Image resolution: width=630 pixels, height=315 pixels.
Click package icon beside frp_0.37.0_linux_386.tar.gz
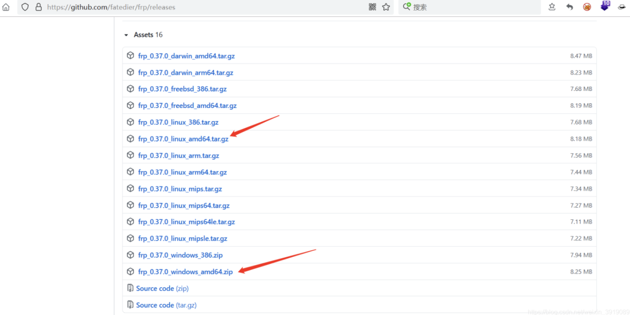[130, 122]
